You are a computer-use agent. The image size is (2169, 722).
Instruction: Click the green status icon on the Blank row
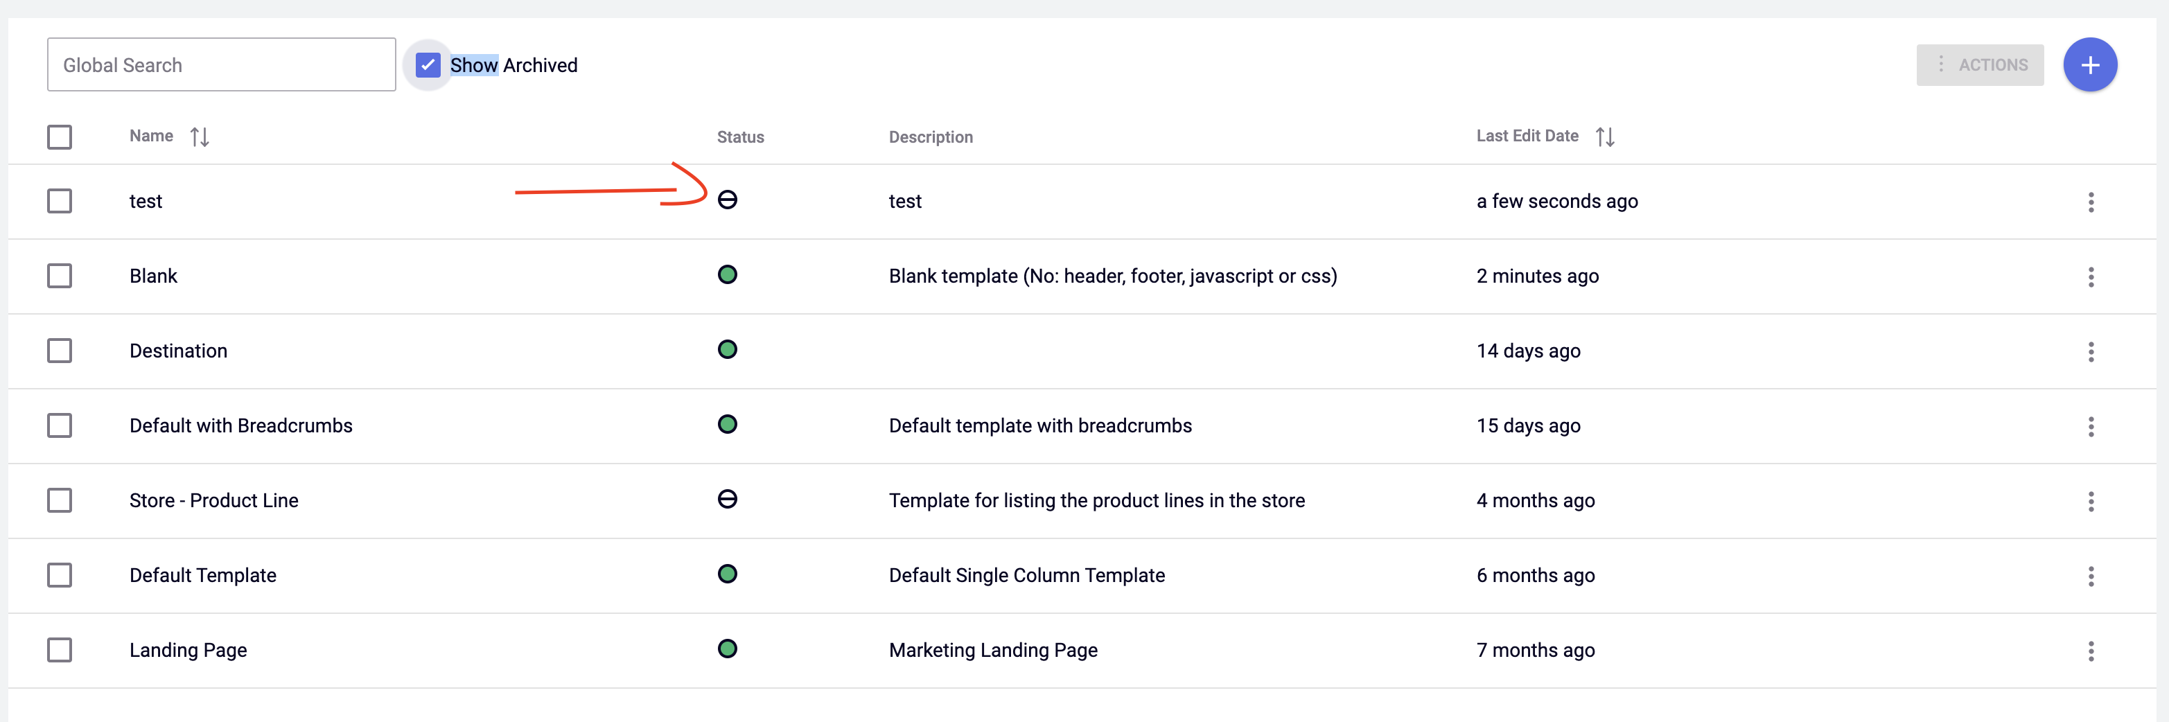tap(728, 274)
